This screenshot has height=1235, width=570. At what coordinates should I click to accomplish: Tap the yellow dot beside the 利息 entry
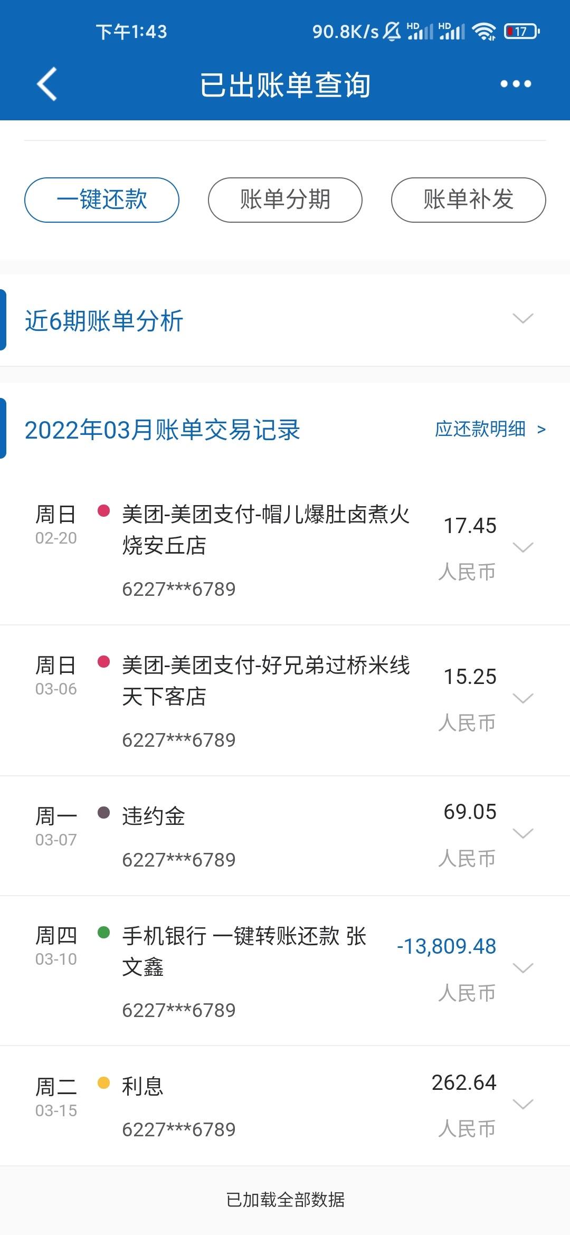click(x=103, y=1083)
